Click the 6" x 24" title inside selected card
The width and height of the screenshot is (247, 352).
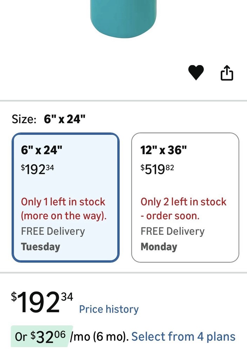[41, 150]
